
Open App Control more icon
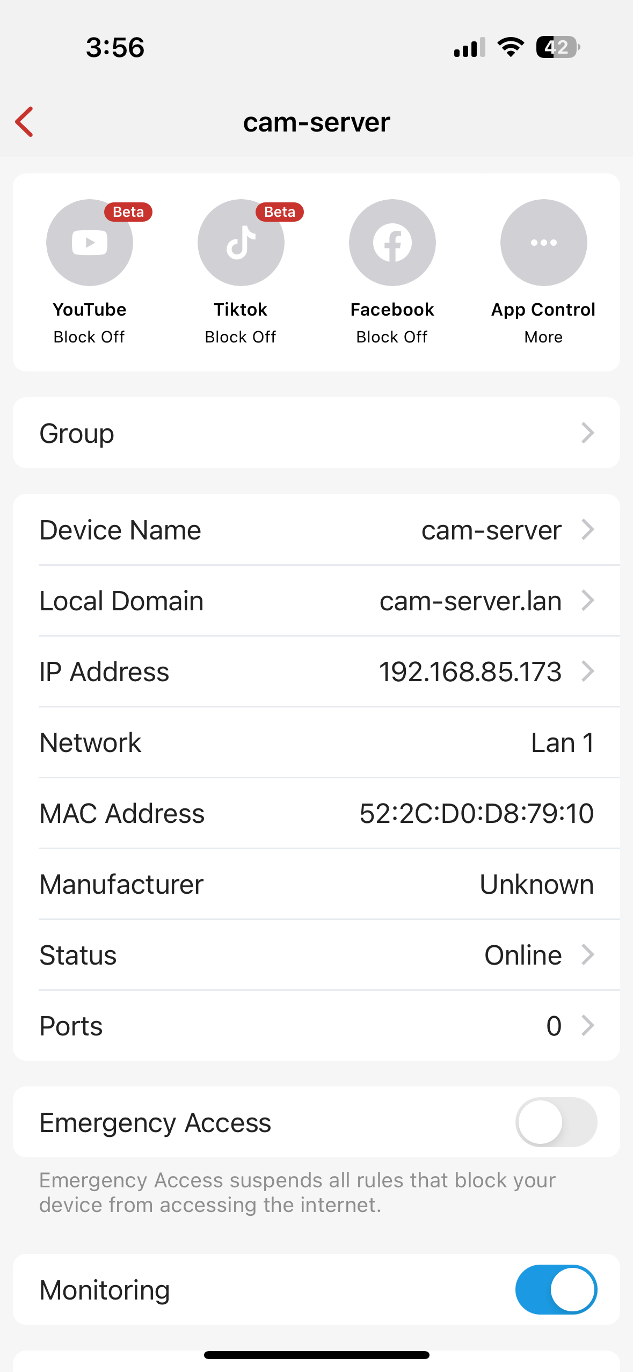point(543,243)
